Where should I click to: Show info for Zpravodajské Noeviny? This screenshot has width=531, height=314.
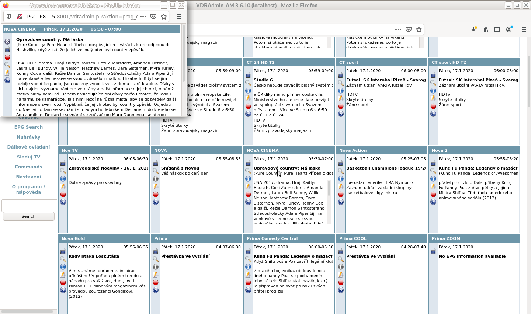63,179
